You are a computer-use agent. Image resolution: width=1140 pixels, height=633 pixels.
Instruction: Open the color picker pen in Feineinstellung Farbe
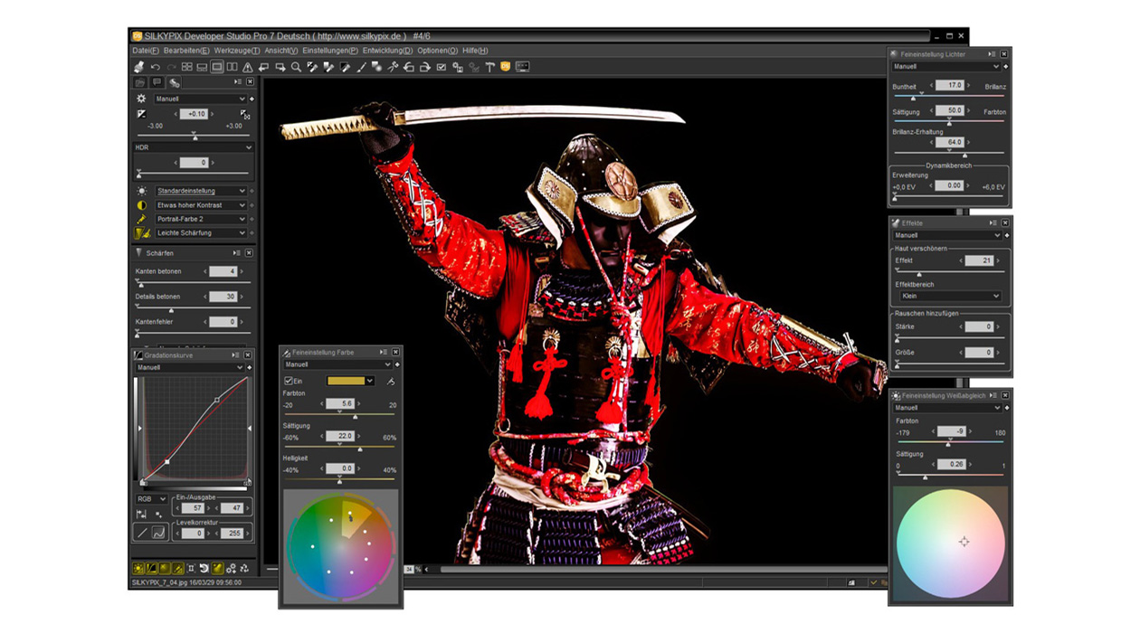pos(390,380)
